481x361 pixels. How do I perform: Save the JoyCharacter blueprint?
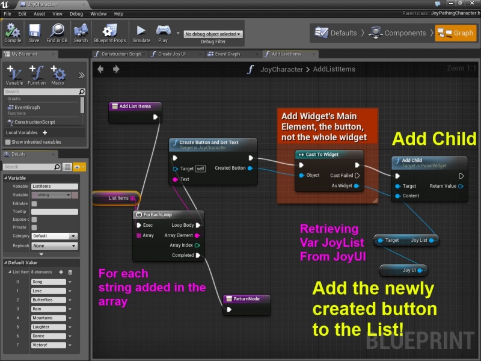pyautogui.click(x=34, y=33)
